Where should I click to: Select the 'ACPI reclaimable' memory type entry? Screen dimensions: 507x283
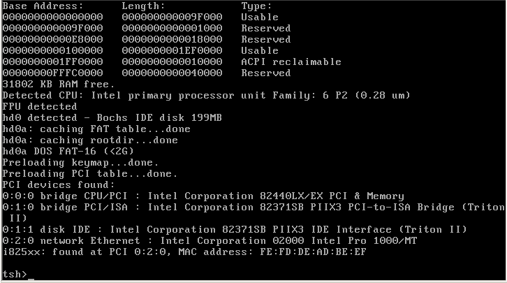(291, 61)
